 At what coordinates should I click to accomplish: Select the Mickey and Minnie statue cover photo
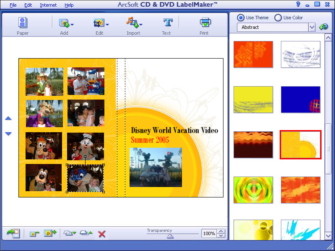click(156, 167)
